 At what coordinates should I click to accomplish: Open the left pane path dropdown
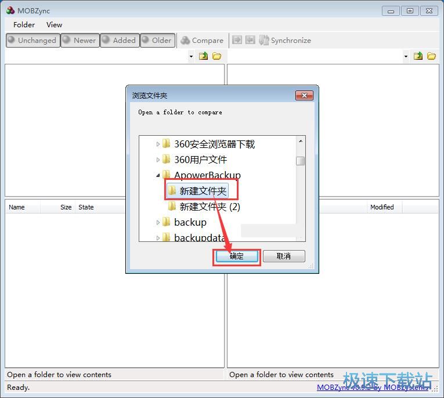(x=191, y=56)
